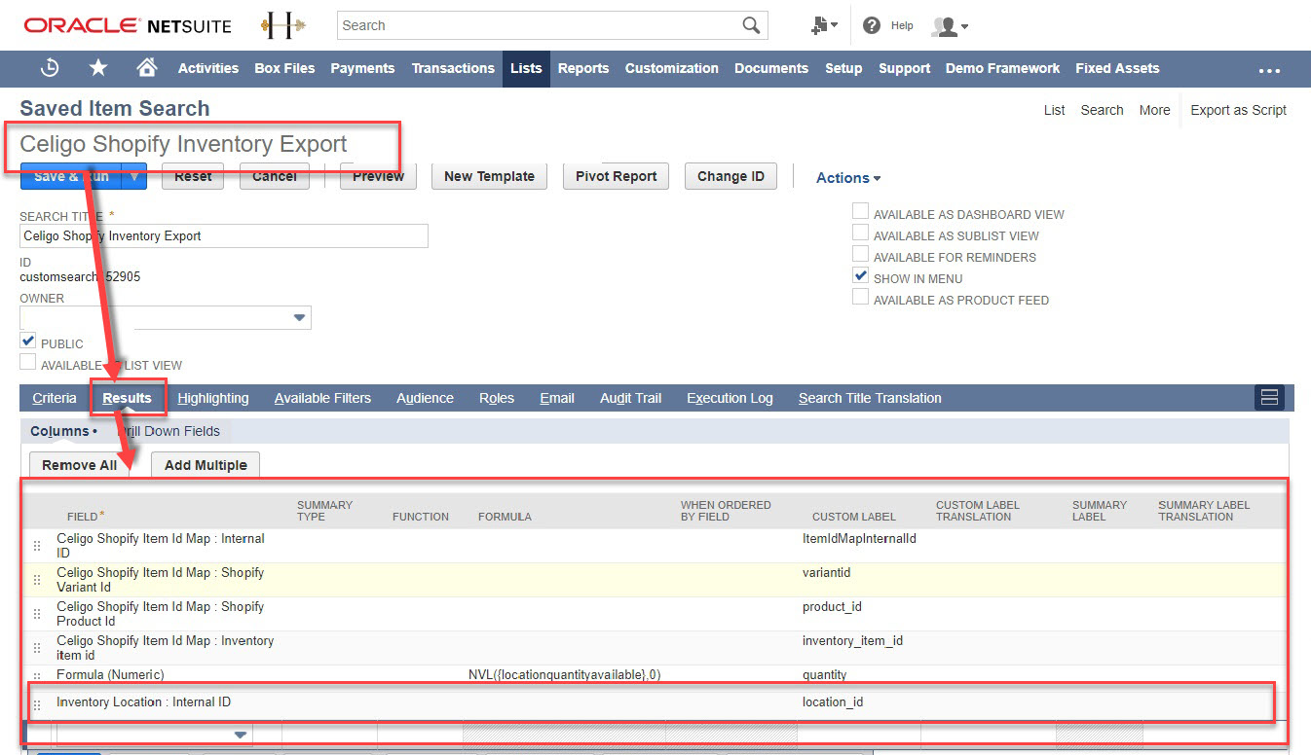Switch to the Criteria tab
Image resolution: width=1311 pixels, height=755 pixels.
[x=54, y=398]
